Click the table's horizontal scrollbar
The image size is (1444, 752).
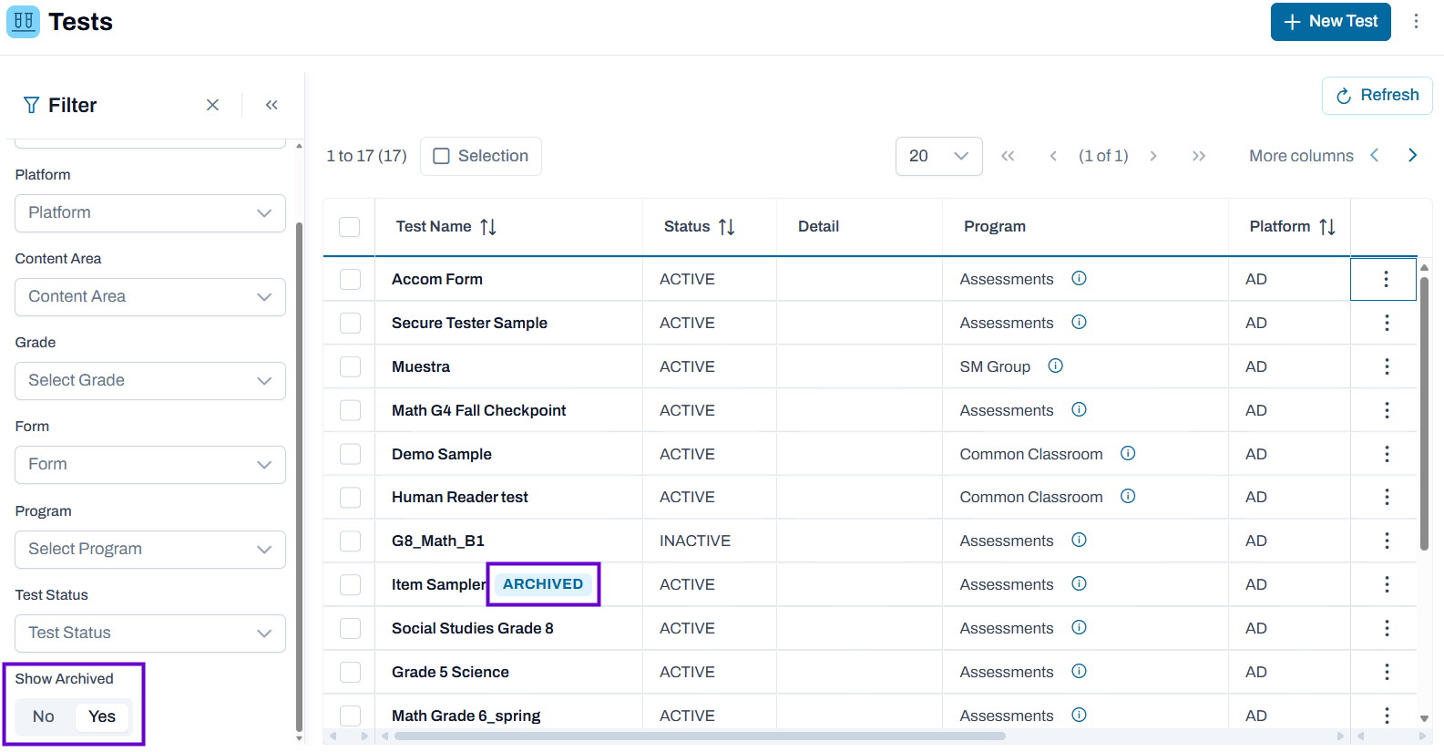click(x=699, y=736)
